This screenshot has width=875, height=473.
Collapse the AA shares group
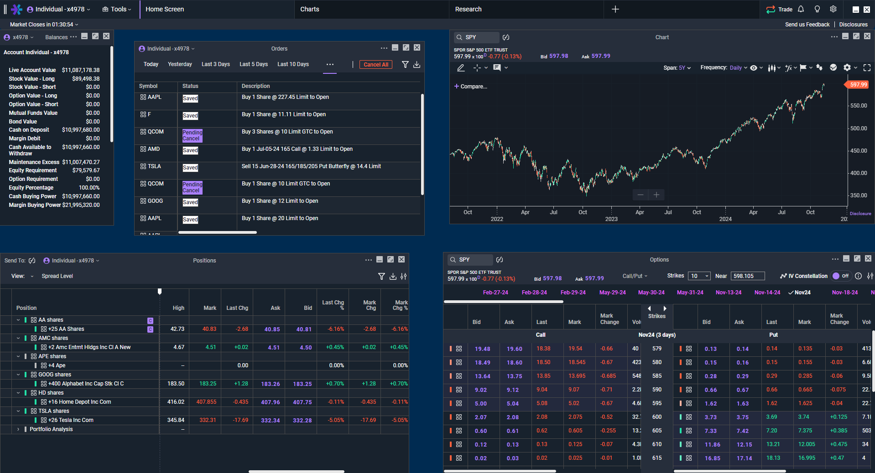pos(18,320)
